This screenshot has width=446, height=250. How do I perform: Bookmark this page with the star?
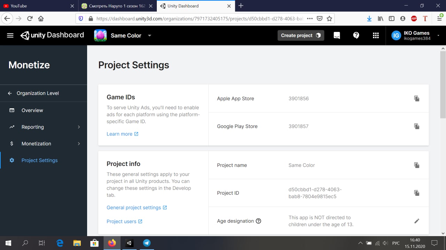pyautogui.click(x=329, y=19)
